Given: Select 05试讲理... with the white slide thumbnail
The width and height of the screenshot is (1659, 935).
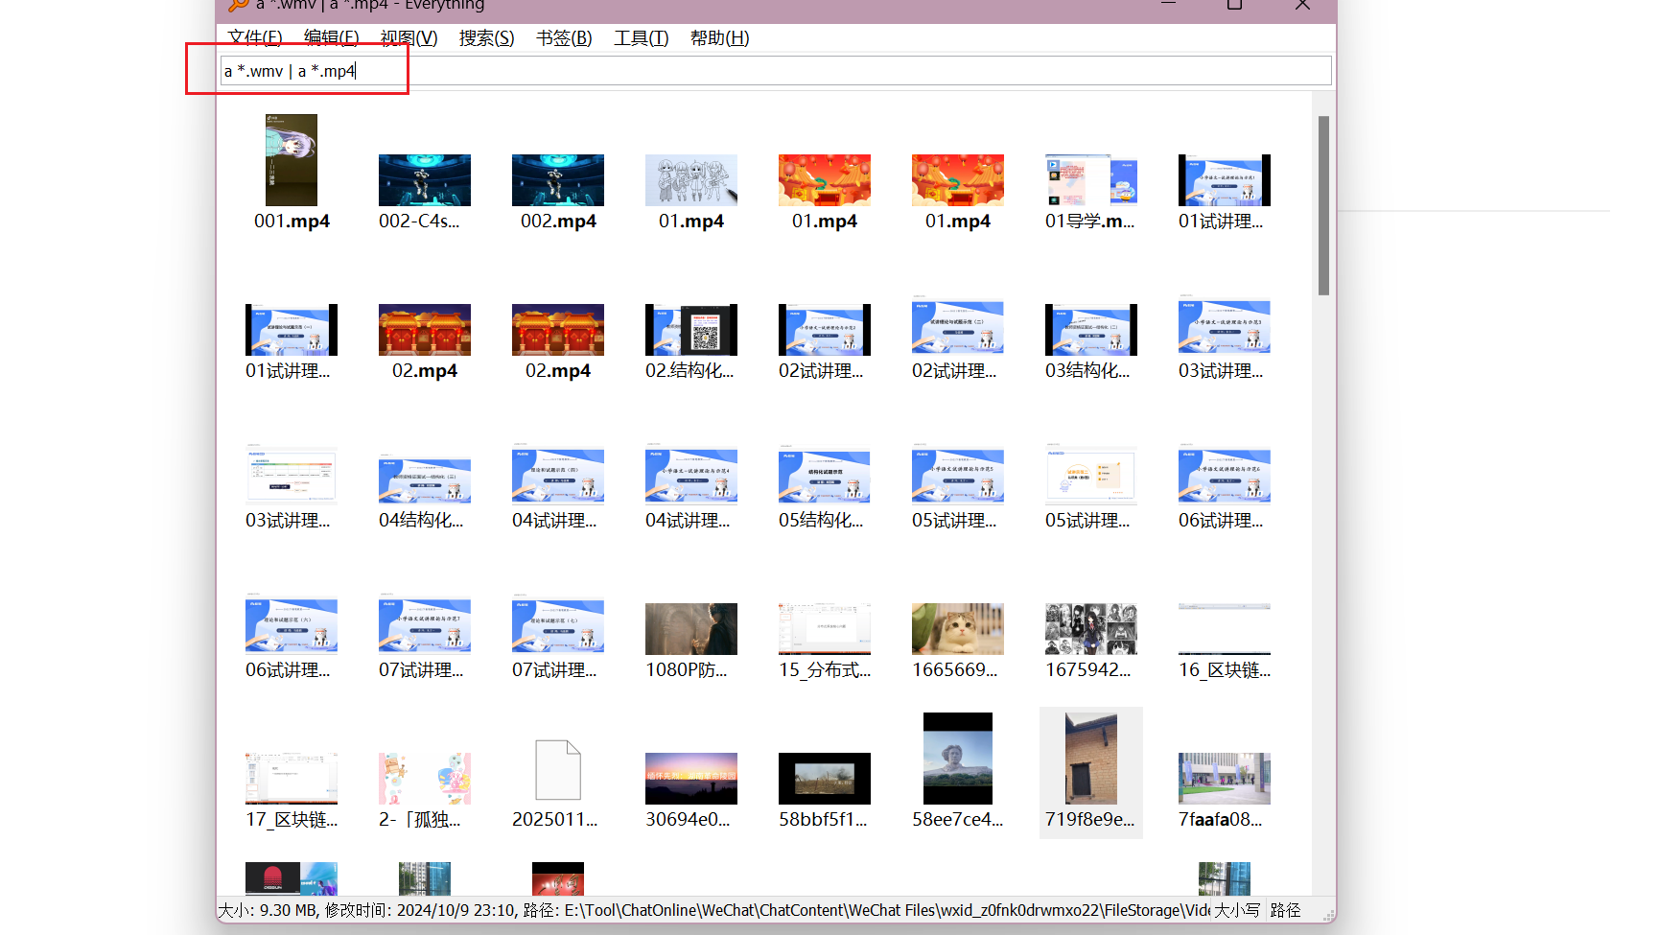Looking at the screenshot, I should coord(1091,491).
